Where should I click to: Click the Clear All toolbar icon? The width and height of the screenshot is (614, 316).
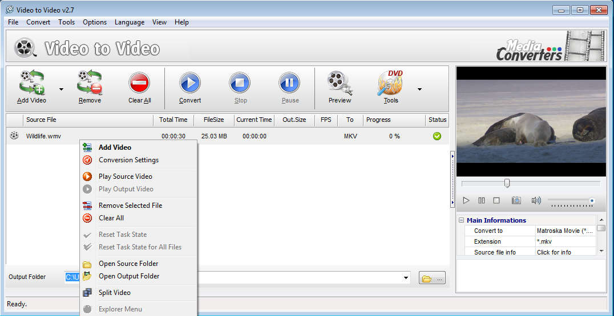pos(139,83)
